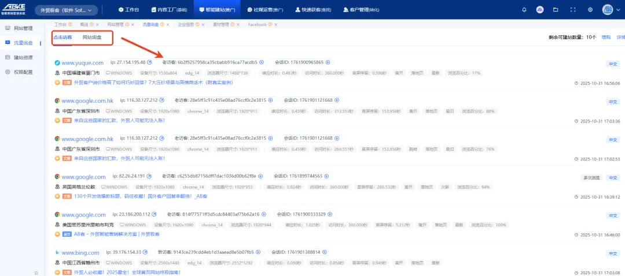Open the settings gear icon
The width and height of the screenshot is (625, 276).
(x=590, y=10)
